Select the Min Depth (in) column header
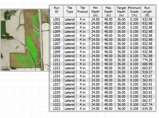 (x=95, y=11)
